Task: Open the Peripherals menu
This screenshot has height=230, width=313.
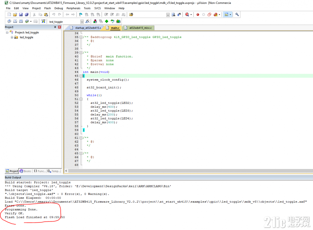Action: [73, 8]
